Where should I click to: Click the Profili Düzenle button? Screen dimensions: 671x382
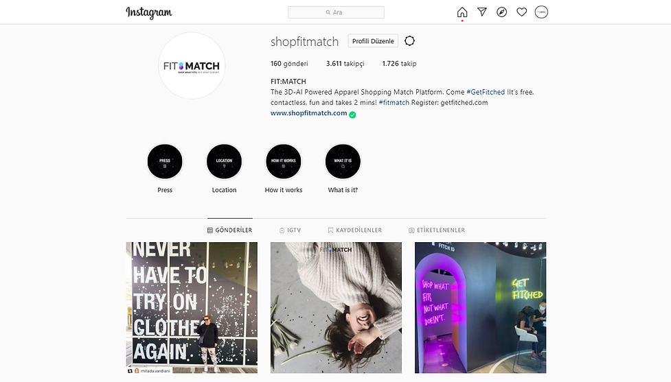point(373,41)
